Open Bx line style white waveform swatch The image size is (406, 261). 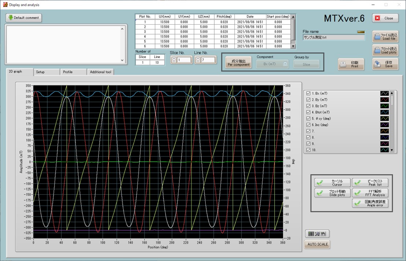click(x=384, y=93)
